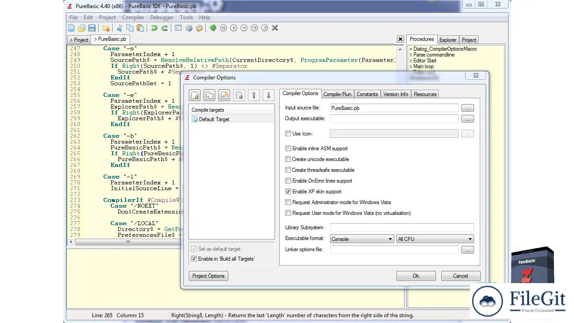
Task: Switch to the Resources tab
Action: coord(425,94)
